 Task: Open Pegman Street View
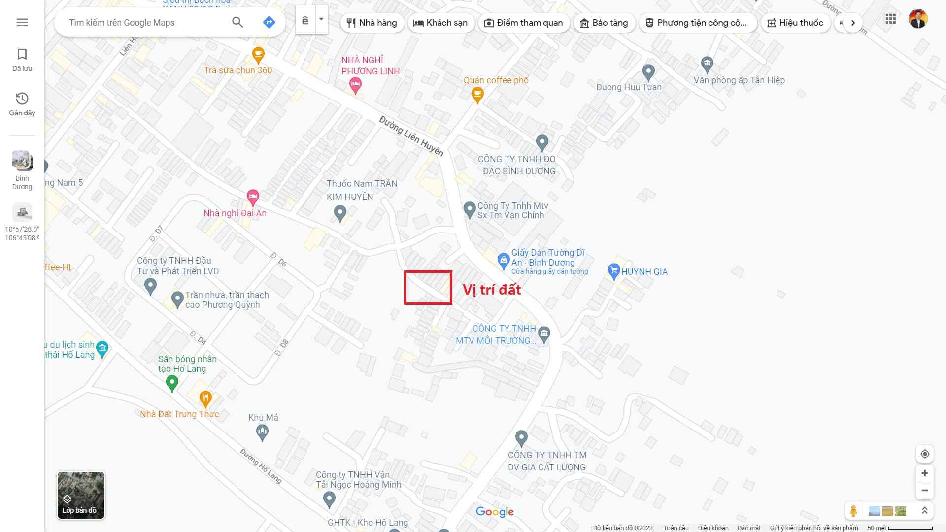[853, 511]
